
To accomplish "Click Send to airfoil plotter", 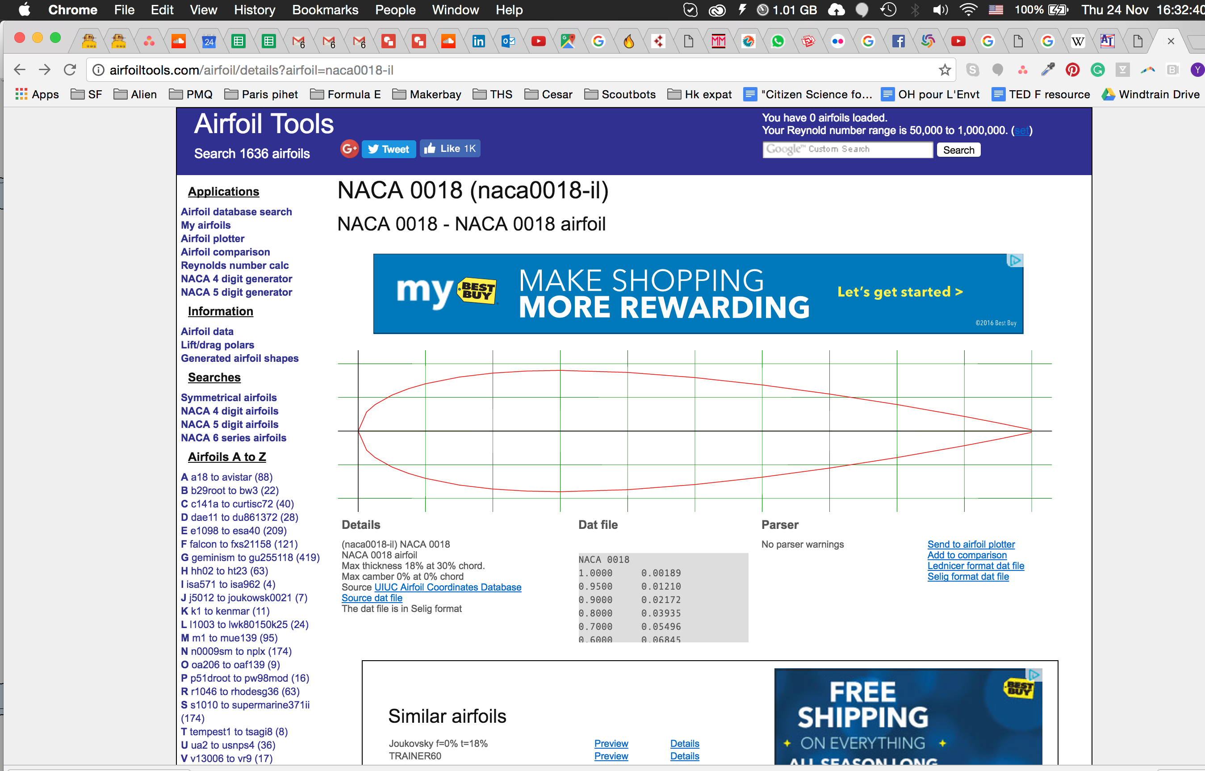I will click(x=971, y=544).
